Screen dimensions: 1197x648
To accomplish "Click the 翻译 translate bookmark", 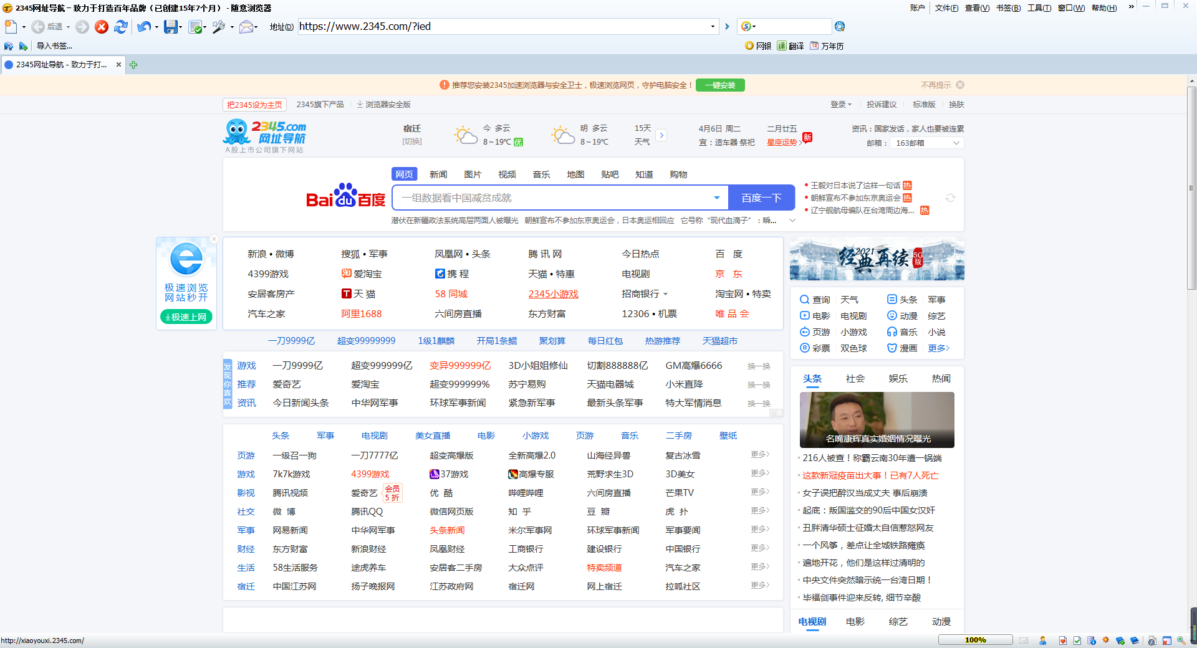I will tap(790, 46).
